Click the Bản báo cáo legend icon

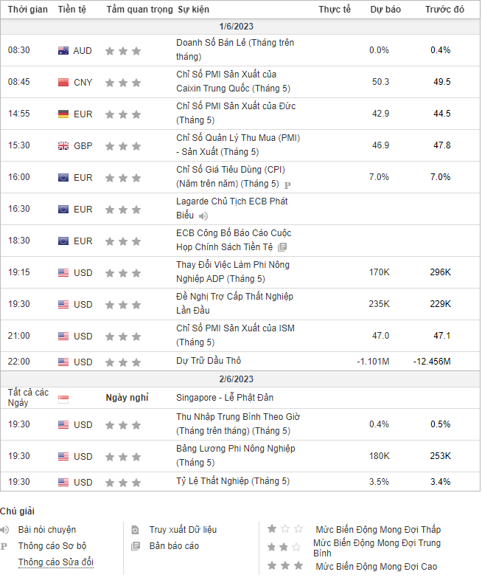(x=135, y=546)
